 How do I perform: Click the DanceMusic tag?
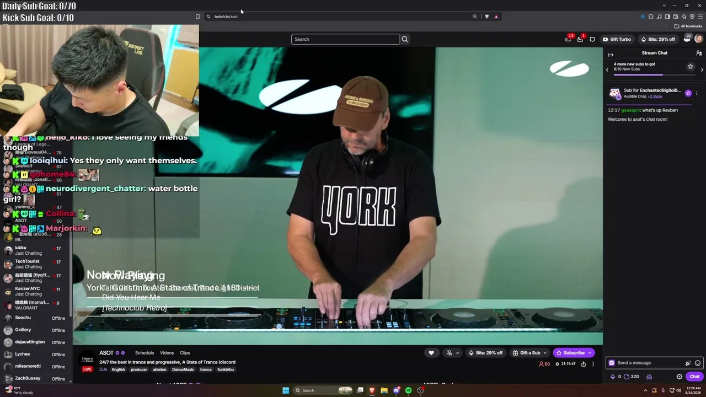(x=183, y=369)
